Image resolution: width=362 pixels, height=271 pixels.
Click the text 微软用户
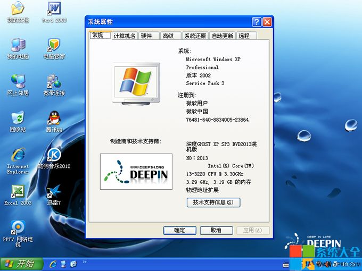(197, 104)
